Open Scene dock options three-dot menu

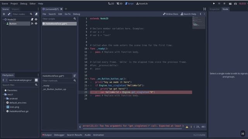click(38, 9)
